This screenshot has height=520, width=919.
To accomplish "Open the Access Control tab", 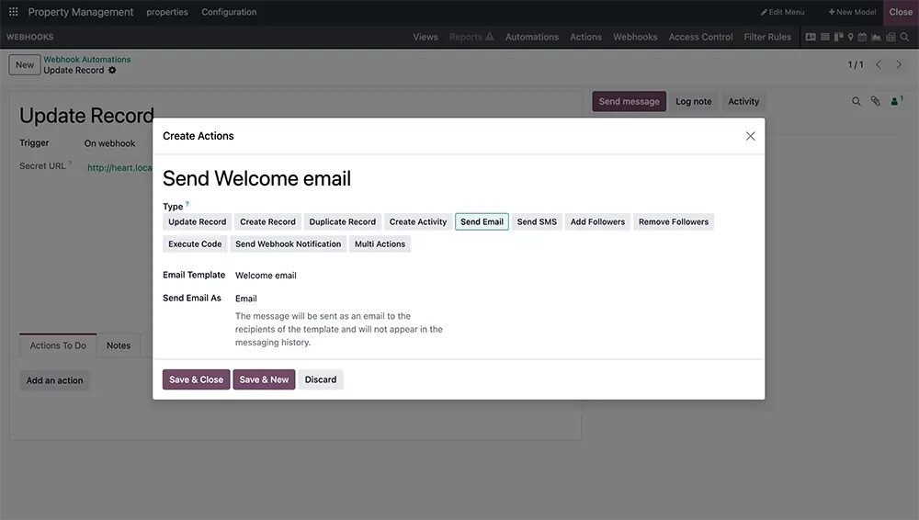I will point(700,37).
